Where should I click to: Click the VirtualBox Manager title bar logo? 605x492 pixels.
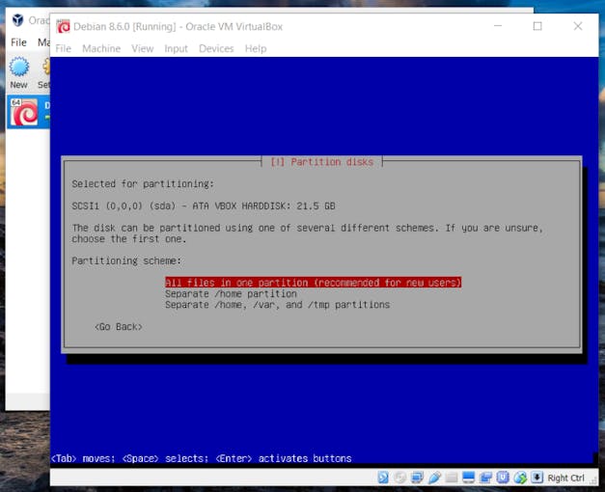point(17,19)
